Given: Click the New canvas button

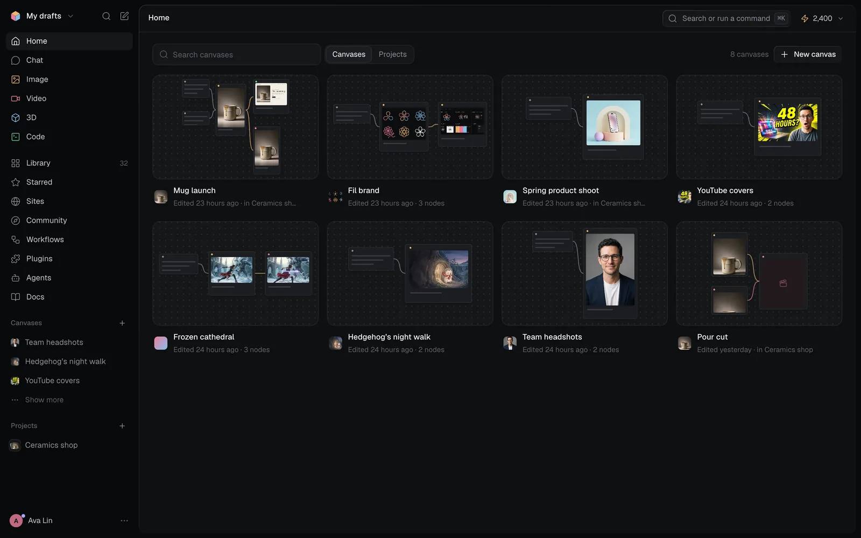Looking at the screenshot, I should [x=808, y=54].
